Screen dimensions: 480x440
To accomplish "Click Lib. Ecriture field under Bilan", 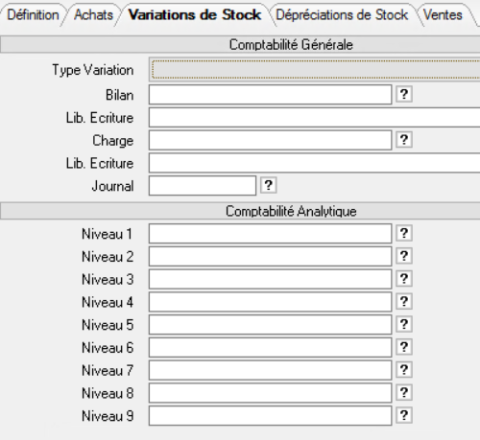I will click(315, 117).
